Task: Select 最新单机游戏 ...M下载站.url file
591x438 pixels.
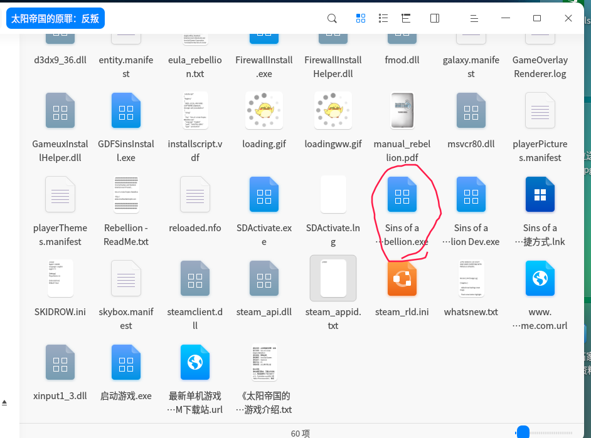Action: pos(195,362)
